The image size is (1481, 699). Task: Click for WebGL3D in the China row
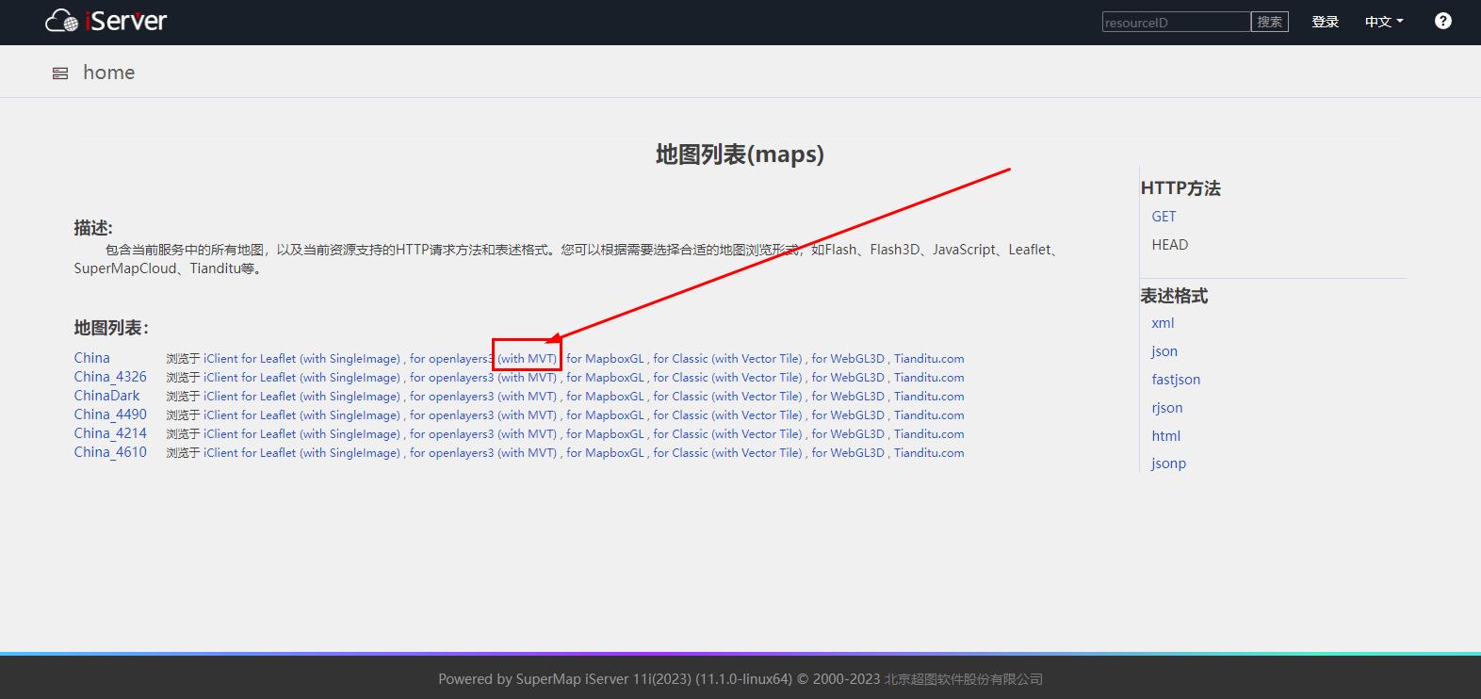pos(848,359)
